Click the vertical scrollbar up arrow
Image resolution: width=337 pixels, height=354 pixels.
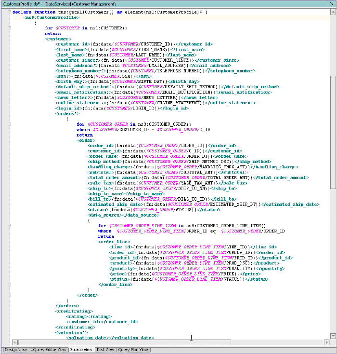pos(333,12)
